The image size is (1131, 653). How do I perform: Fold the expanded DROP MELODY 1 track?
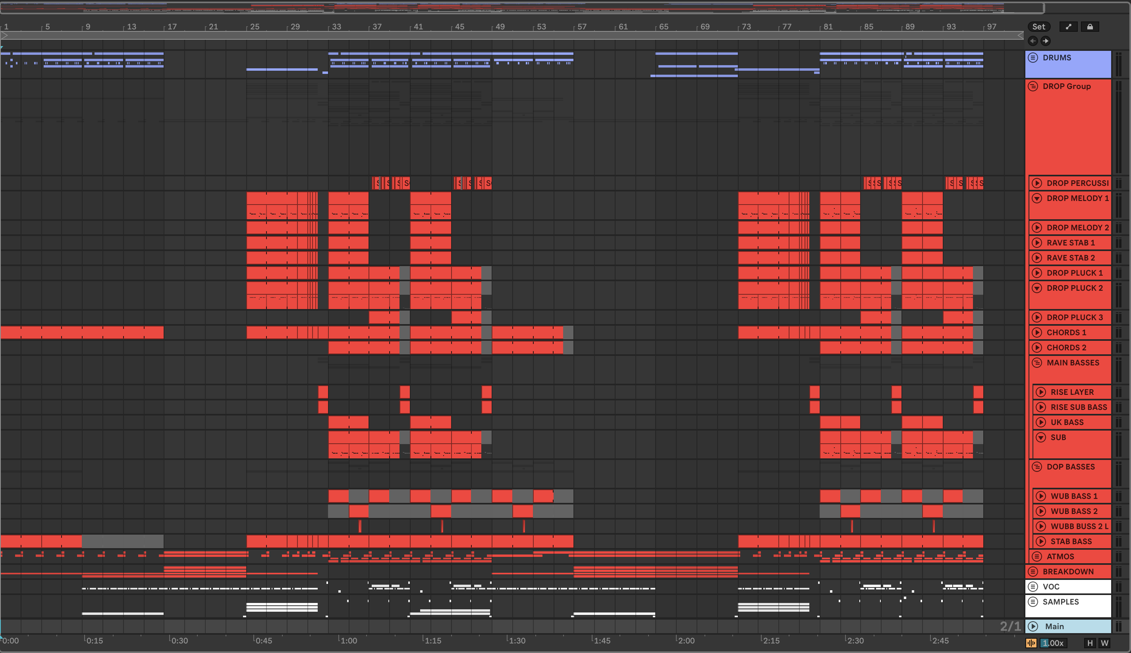(x=1037, y=198)
